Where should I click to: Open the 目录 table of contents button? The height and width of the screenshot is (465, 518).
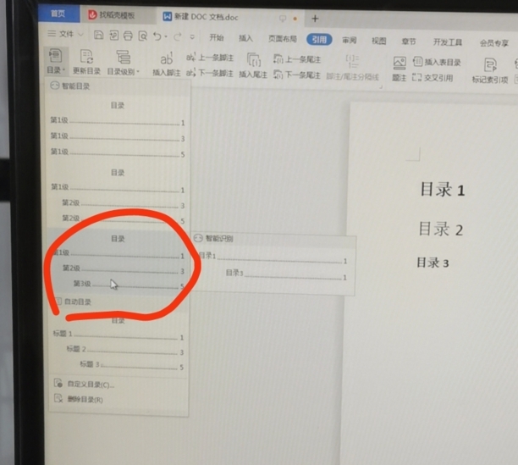56,62
